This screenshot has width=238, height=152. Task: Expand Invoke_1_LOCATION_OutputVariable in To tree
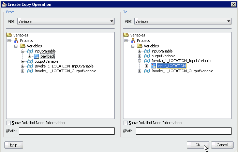click(x=140, y=71)
